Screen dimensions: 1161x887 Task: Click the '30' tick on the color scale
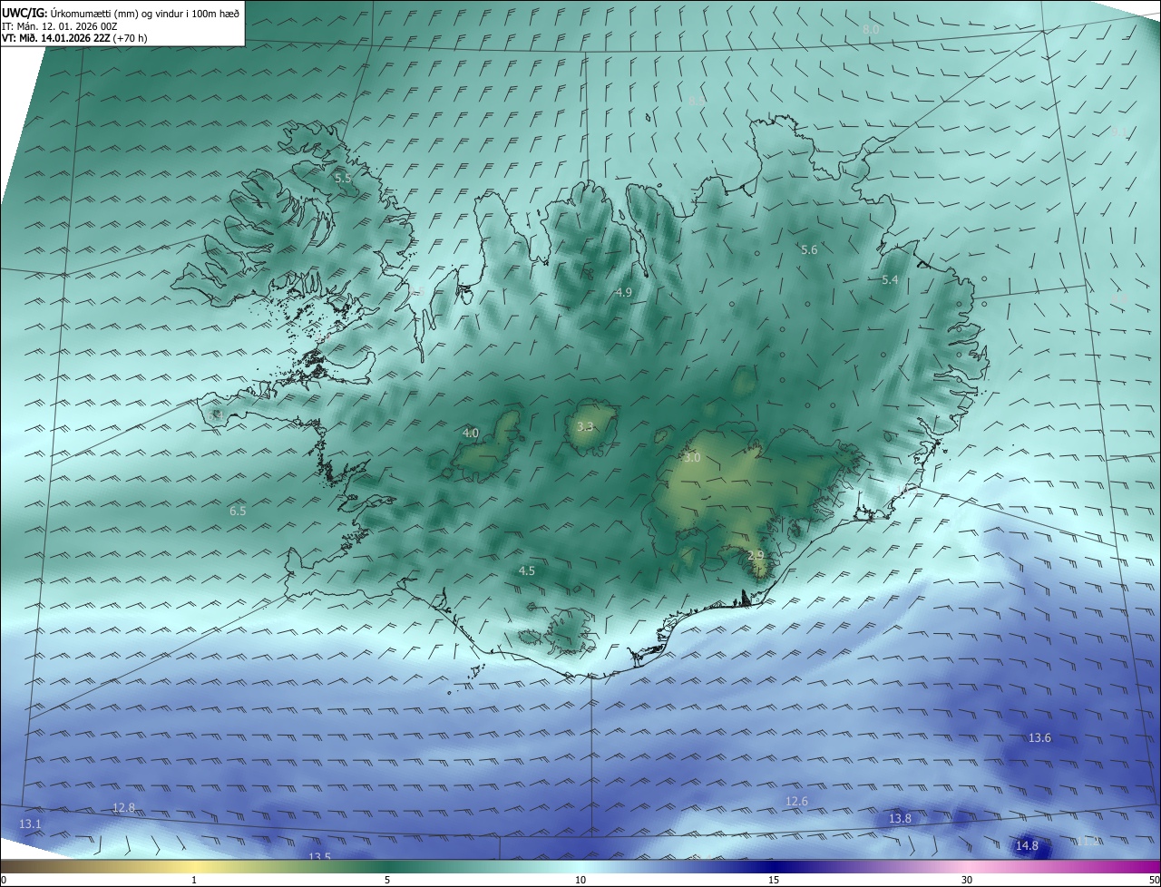(967, 880)
